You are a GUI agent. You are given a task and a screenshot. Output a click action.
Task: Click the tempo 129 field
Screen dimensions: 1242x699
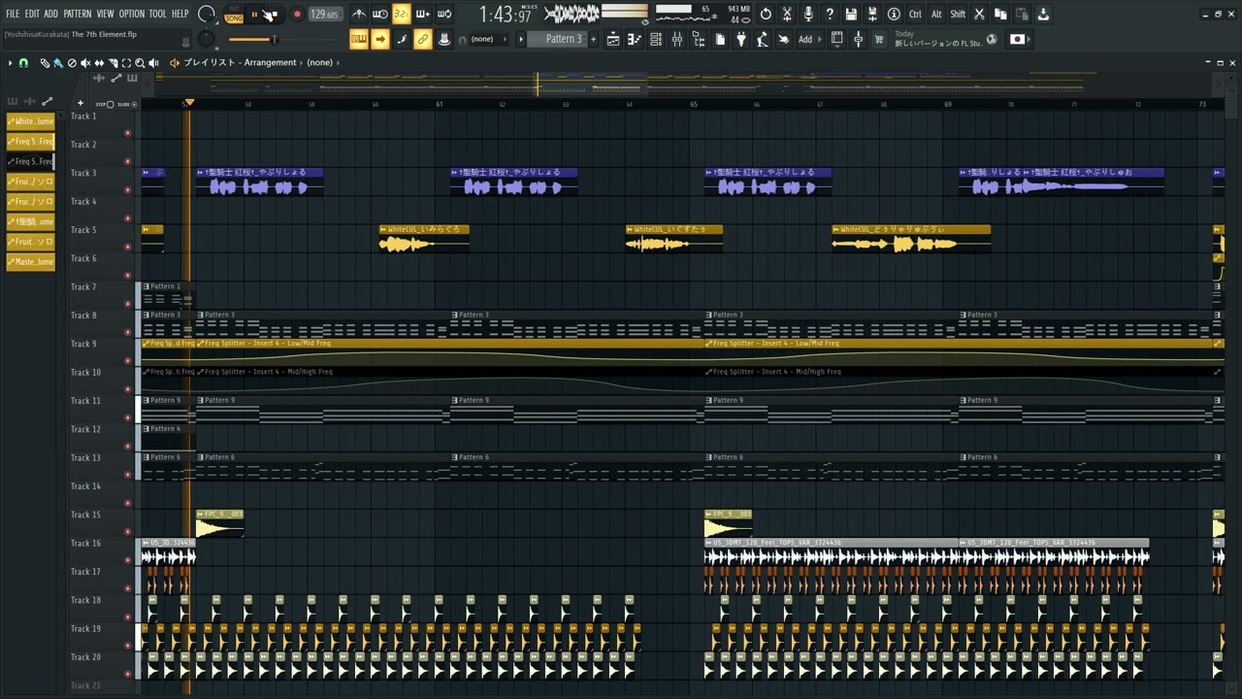coord(325,15)
